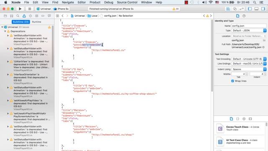Open the Test navigator icon
268x151 pixels.
[31, 16]
